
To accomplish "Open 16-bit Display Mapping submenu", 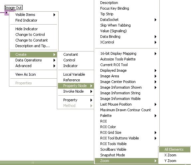I will point(126,53).
